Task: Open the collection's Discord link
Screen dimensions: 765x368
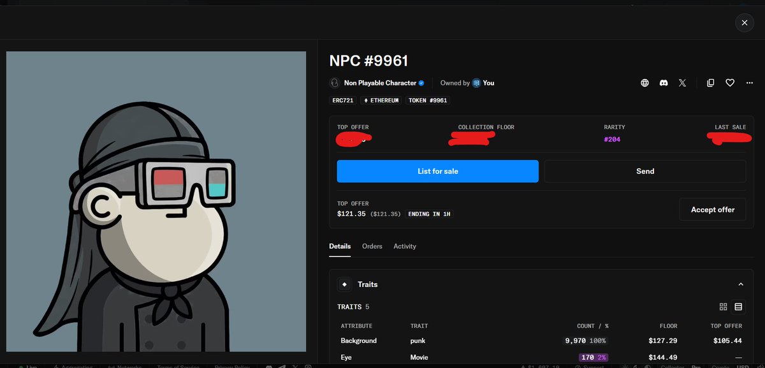Action: tap(664, 83)
